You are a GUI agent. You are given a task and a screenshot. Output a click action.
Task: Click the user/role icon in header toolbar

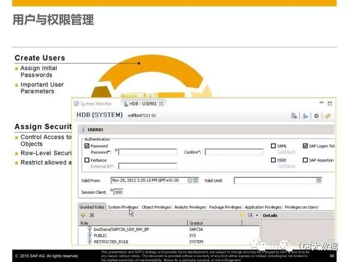click(x=305, y=116)
